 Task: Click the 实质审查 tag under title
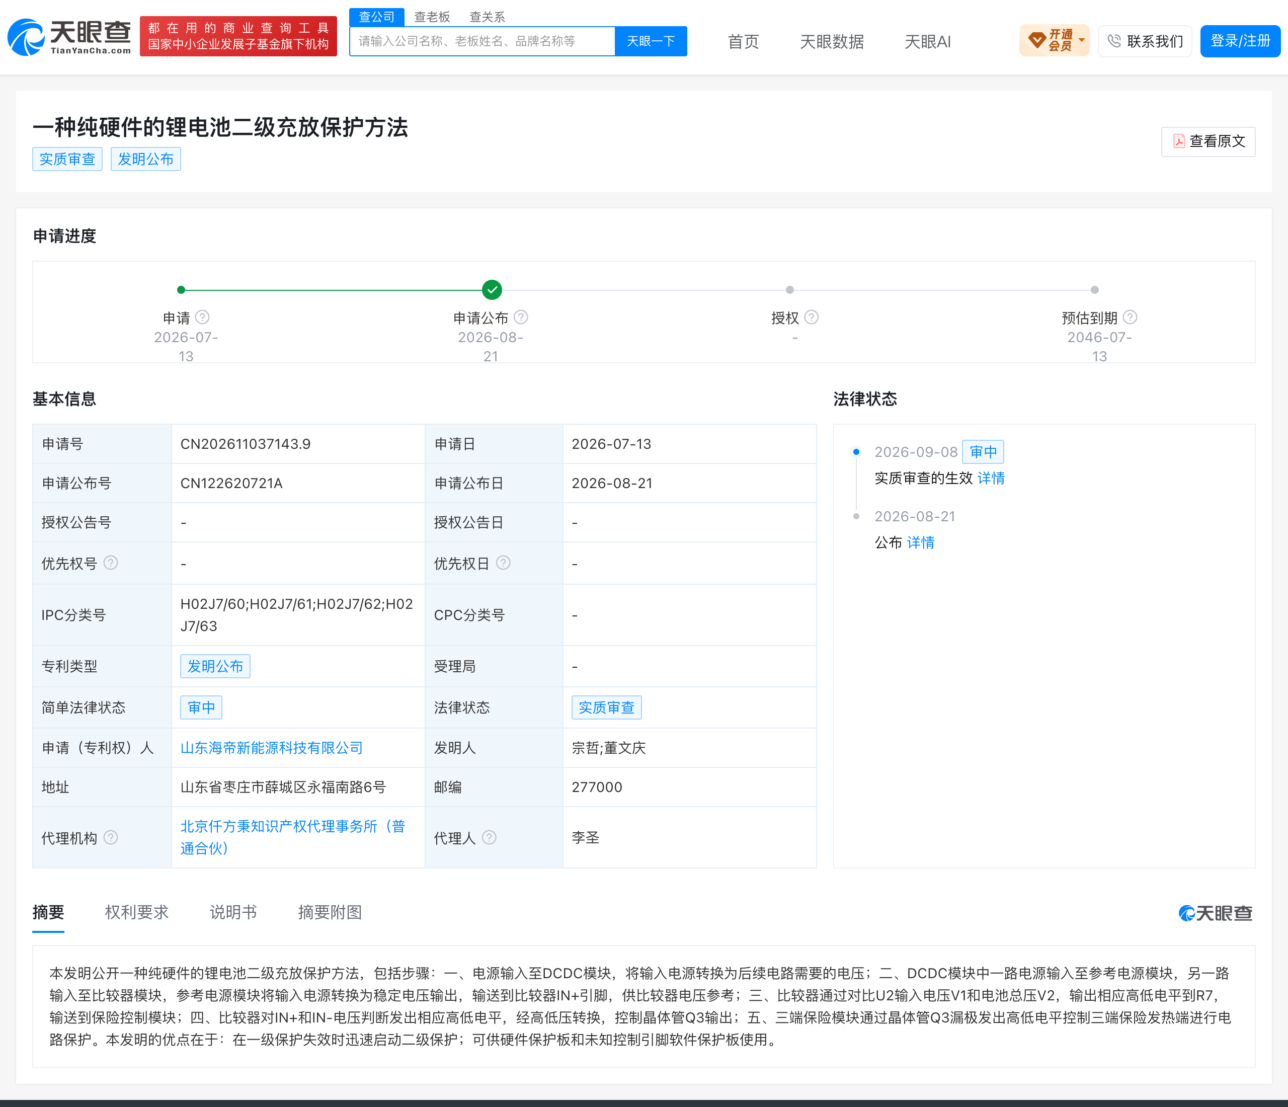tap(67, 159)
